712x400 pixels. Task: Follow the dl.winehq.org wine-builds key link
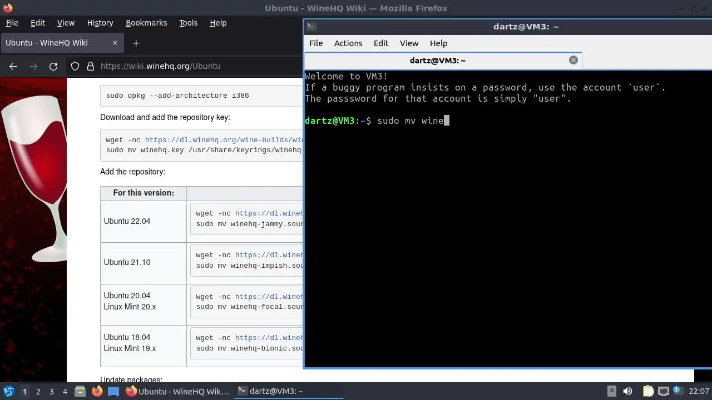coord(224,140)
